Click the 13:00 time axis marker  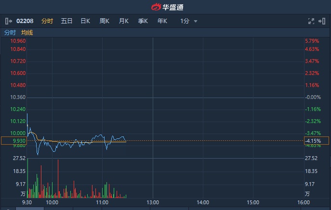tap(153, 203)
